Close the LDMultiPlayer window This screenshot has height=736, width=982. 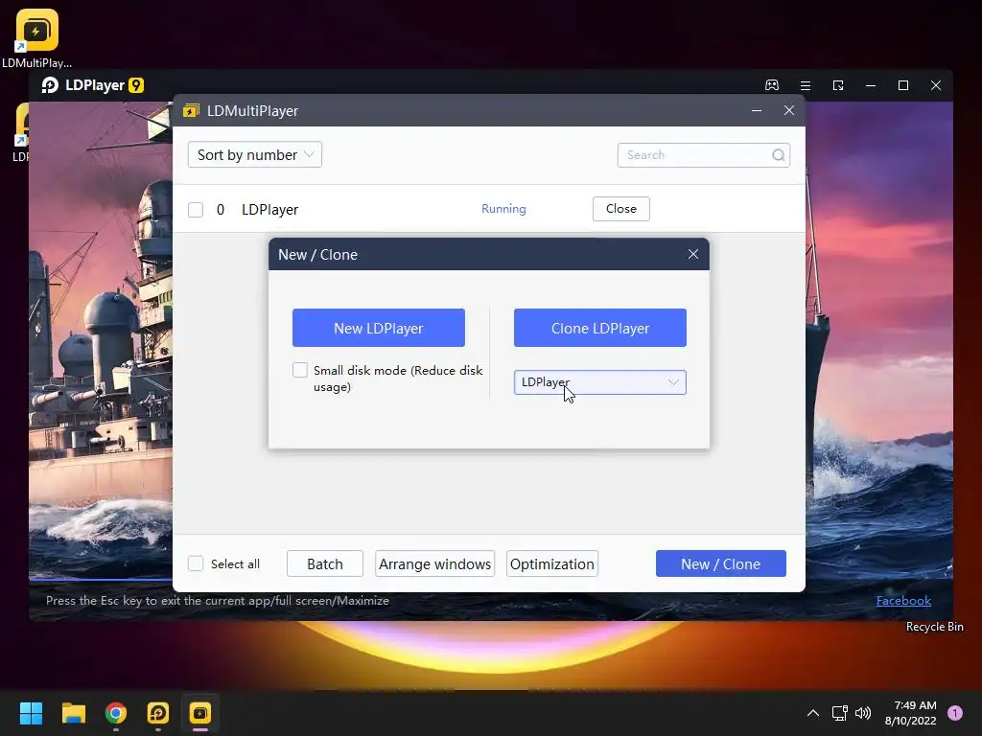(x=789, y=111)
